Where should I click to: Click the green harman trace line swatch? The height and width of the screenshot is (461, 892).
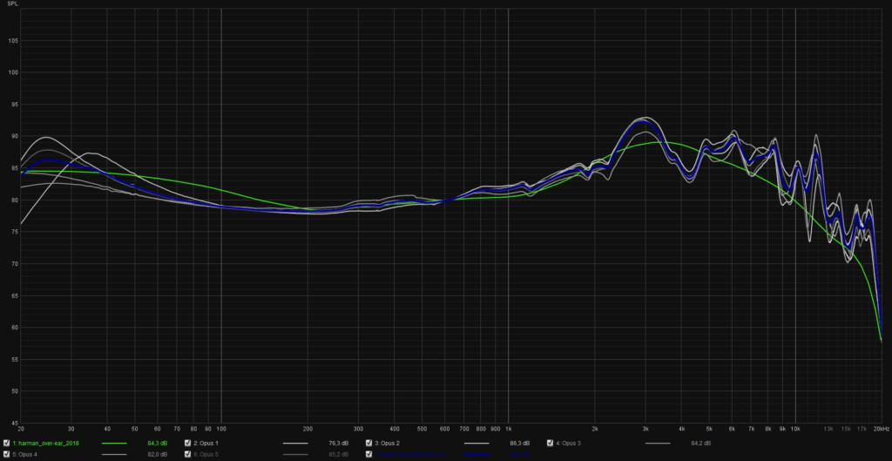(x=114, y=443)
